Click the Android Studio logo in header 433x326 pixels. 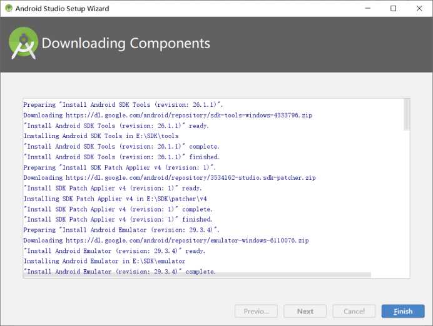(x=23, y=43)
